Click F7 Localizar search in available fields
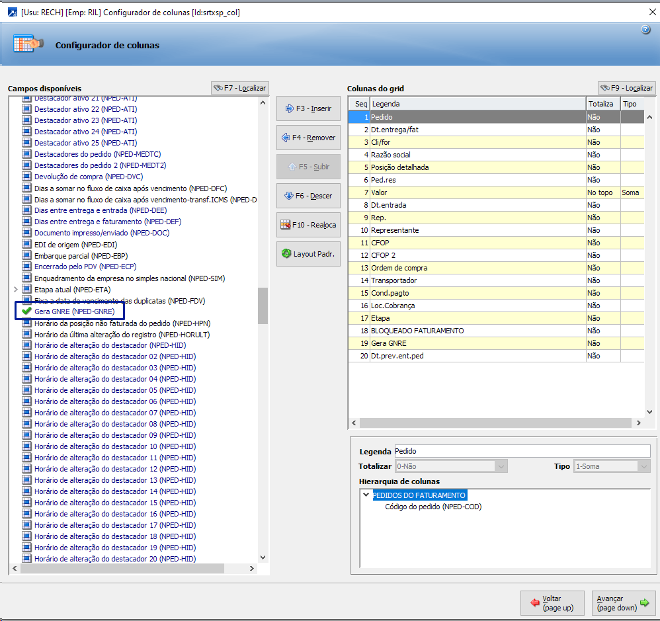Viewport: 660px width, 621px height. pos(239,88)
